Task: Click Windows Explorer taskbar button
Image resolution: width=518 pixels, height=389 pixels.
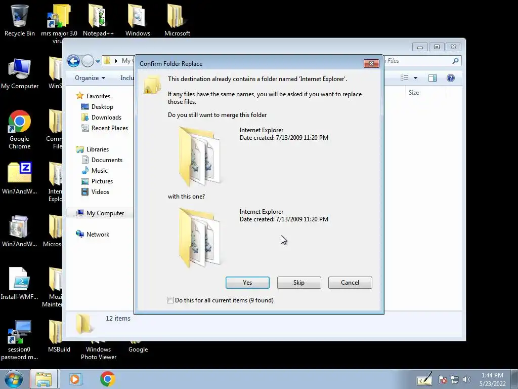Action: click(x=44, y=379)
